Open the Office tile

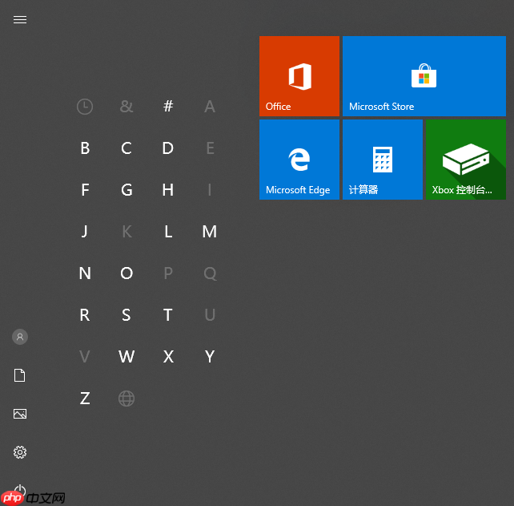pos(299,76)
